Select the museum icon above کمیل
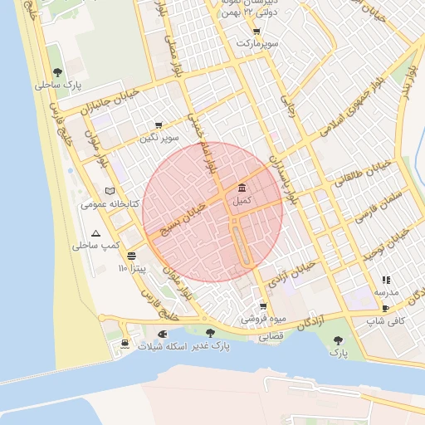The image size is (425, 425). point(242,188)
